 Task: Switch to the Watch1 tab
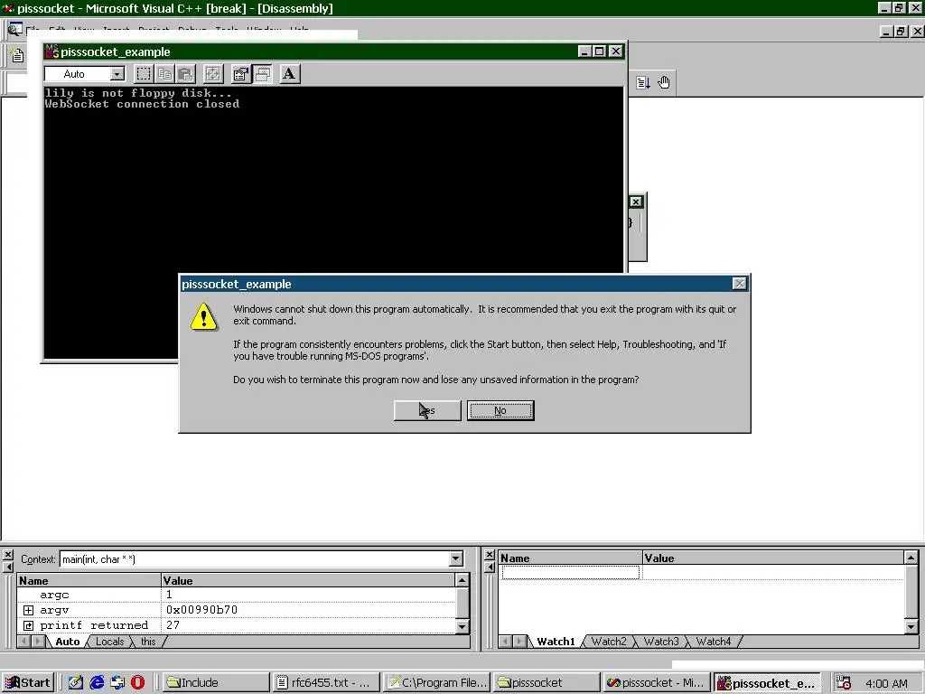(556, 642)
